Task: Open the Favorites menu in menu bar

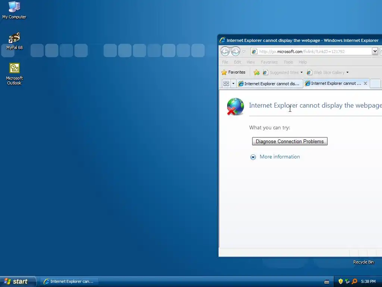Action: (269, 62)
